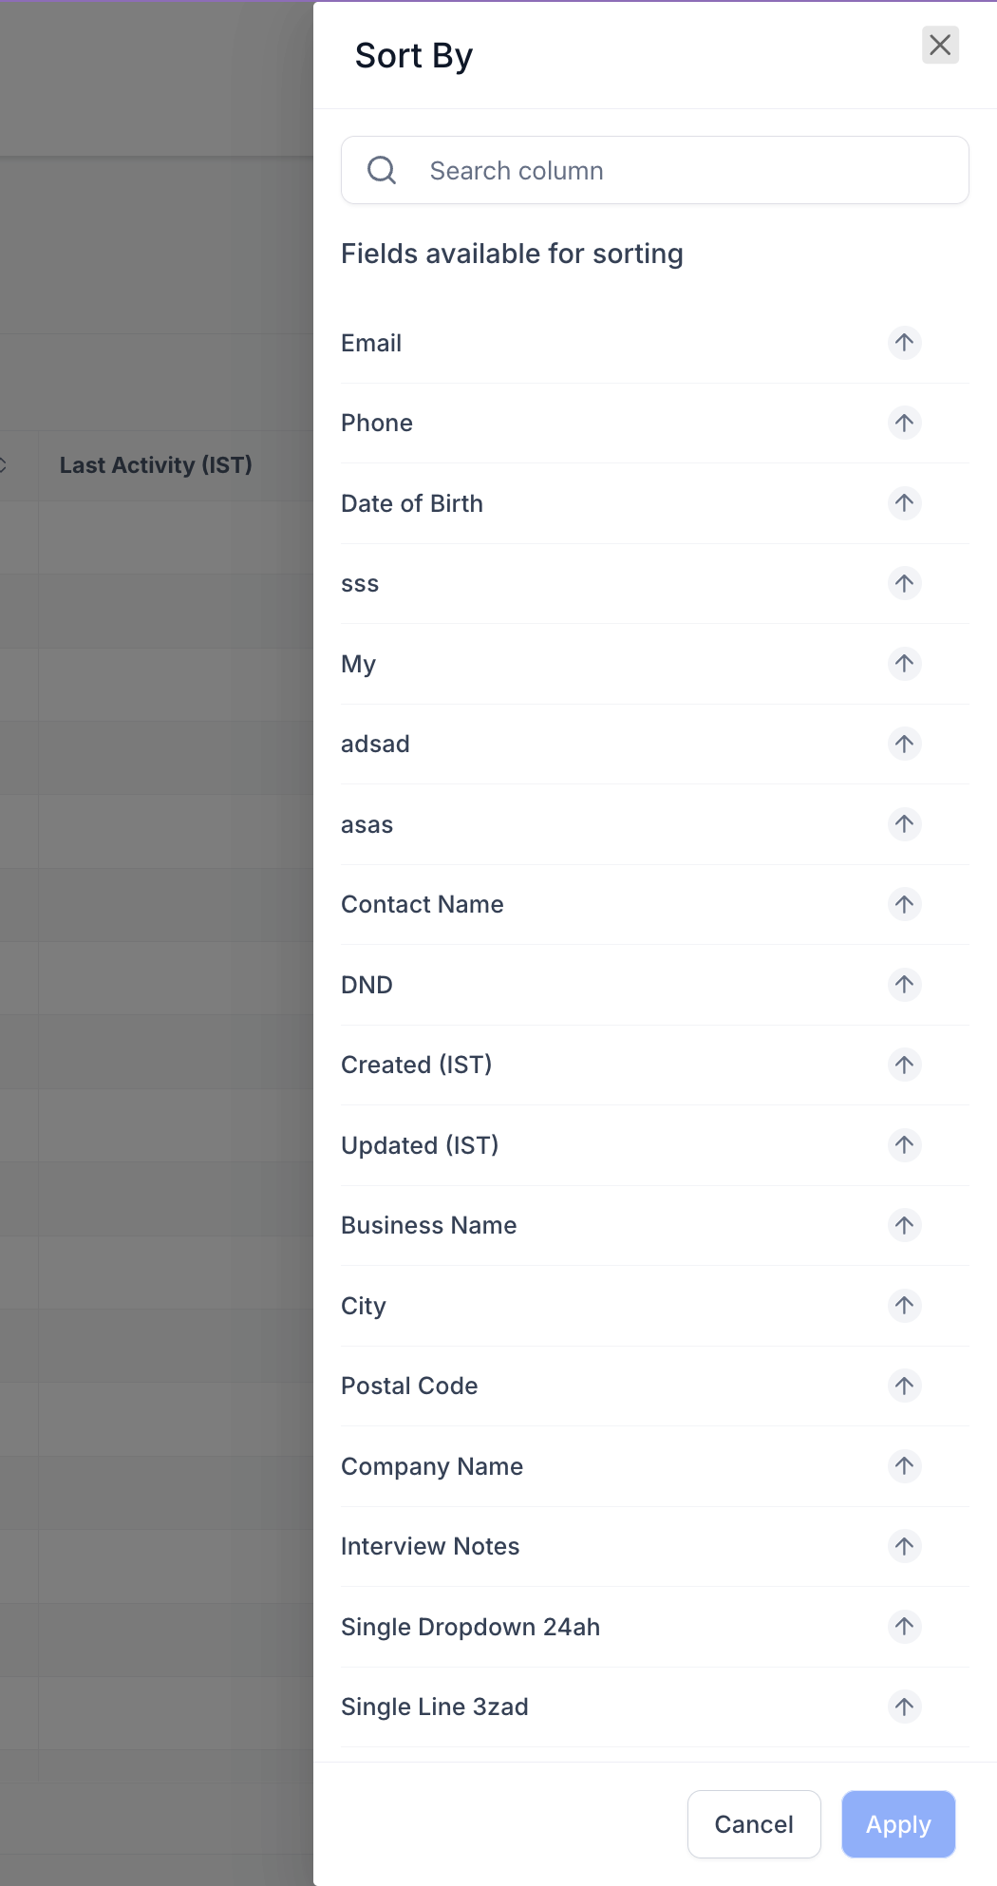Sort ascending by DND field
997x1886 pixels.
[903, 985]
